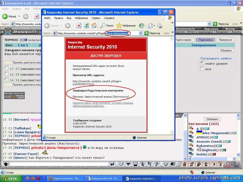Click the Mail icon in Kaspersky window toolbar
The image size is (243, 182).
pyautogui.click(x=150, y=25)
